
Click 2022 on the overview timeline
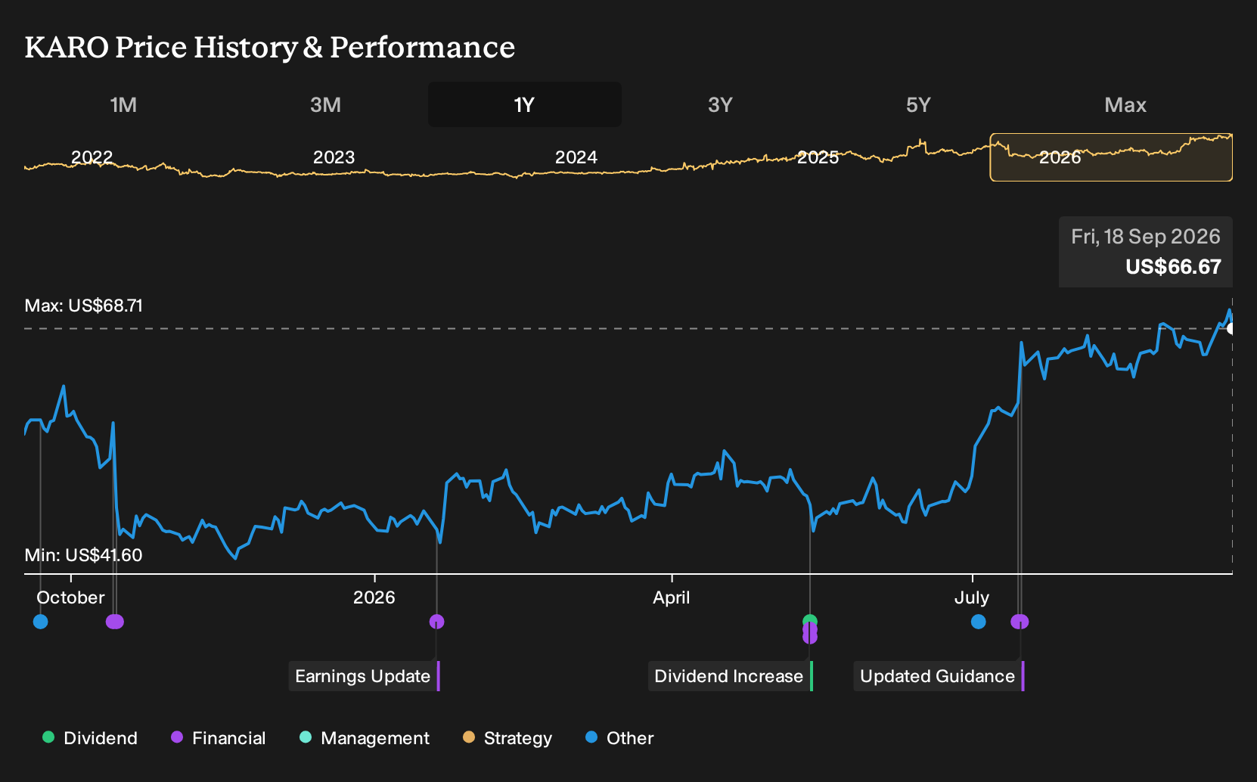pos(92,157)
